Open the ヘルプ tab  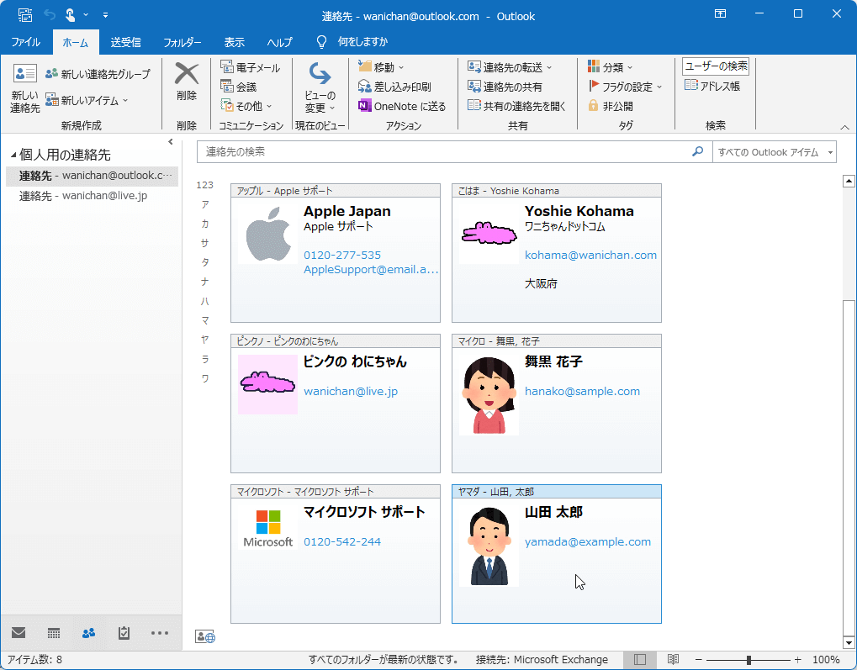click(279, 42)
